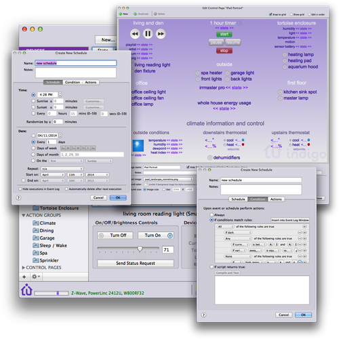This screenshot has width=339, height=339.
Task: Toggle the garage light power icon
Action: coord(227,73)
